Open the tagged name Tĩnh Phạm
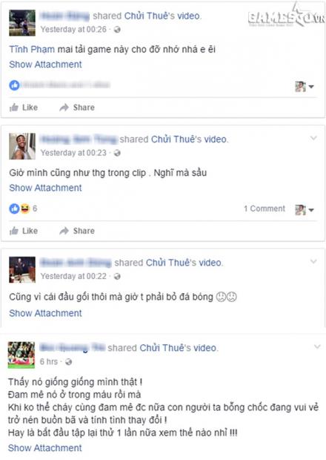The width and height of the screenshot is (326, 460). [32, 49]
